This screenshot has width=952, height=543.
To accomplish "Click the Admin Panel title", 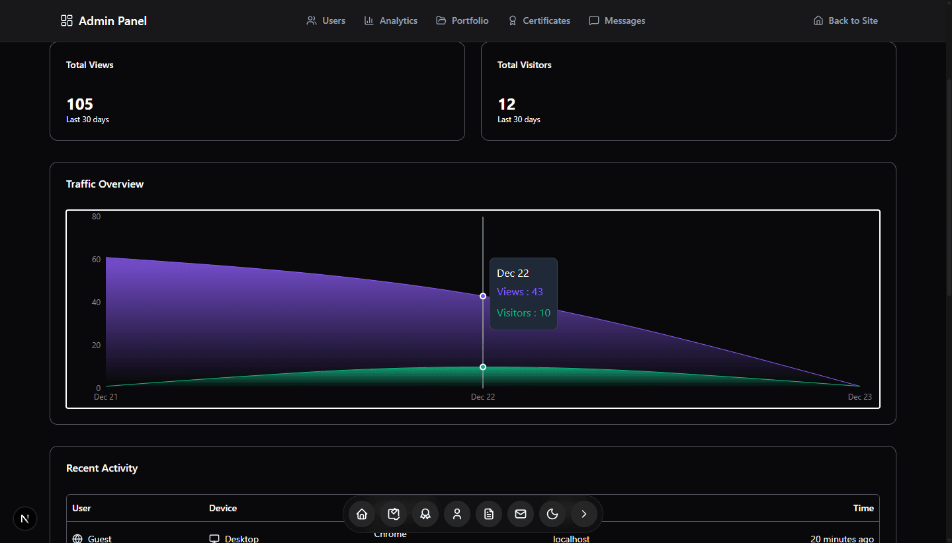I will coord(112,20).
